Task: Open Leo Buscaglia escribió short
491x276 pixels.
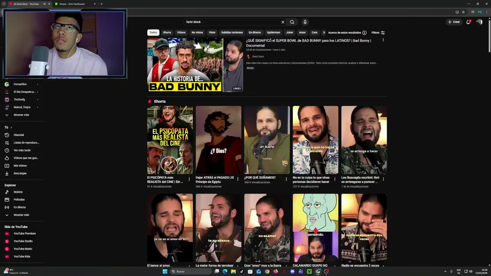Action: coord(364,140)
